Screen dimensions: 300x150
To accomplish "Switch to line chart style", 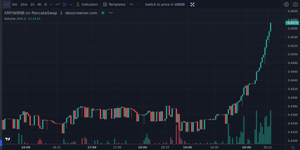I will click(58, 4).
